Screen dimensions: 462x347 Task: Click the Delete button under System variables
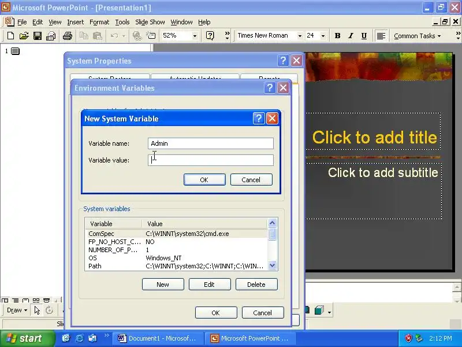pos(256,284)
